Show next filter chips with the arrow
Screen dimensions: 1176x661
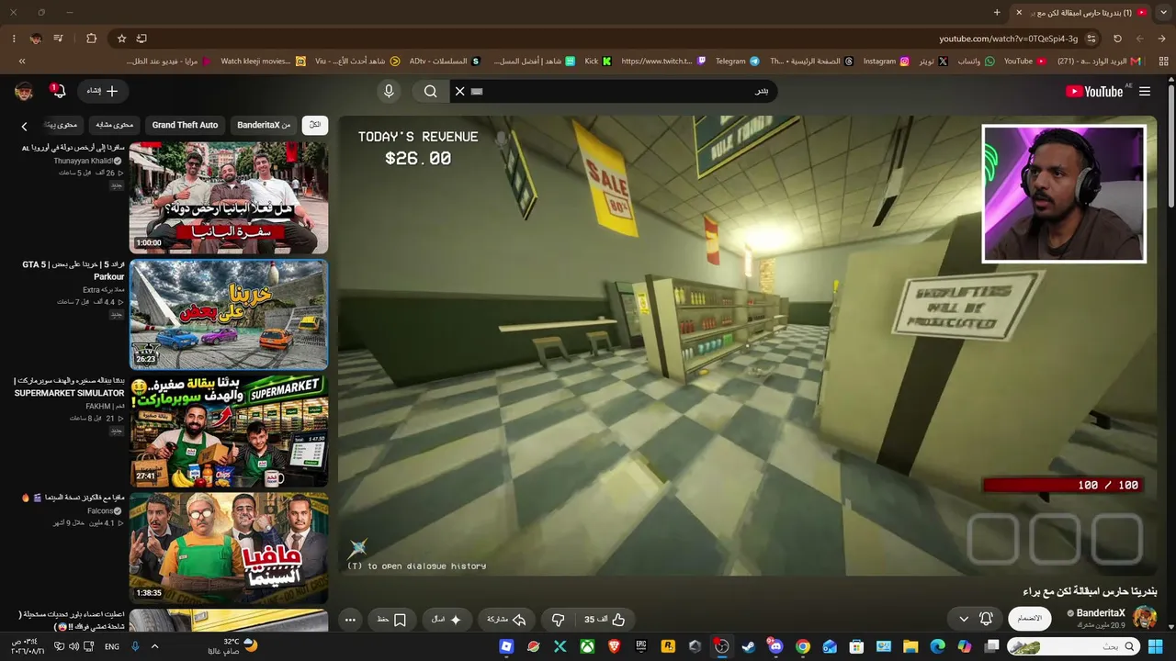point(25,126)
